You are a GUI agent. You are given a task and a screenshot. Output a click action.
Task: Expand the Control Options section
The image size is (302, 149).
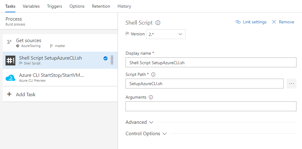click(x=146, y=134)
